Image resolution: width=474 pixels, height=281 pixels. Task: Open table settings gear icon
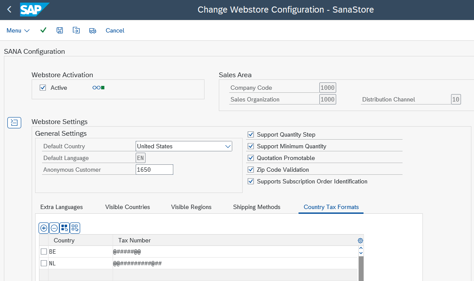(360, 241)
